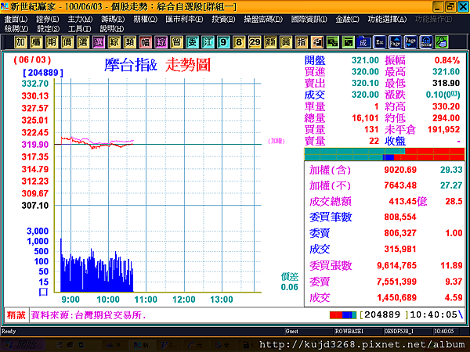Click the 指 index toolbar button
The image size is (470, 352).
(302, 42)
